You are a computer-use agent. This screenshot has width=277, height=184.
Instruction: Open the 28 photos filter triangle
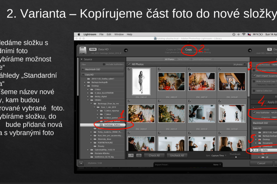tap(245, 64)
